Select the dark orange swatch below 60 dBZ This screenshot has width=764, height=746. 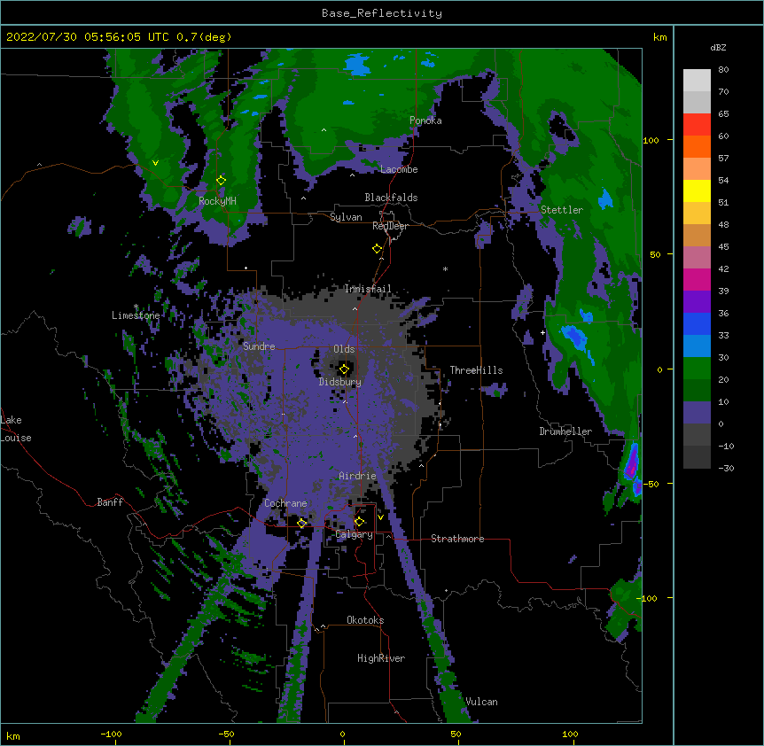pyautogui.click(x=697, y=147)
